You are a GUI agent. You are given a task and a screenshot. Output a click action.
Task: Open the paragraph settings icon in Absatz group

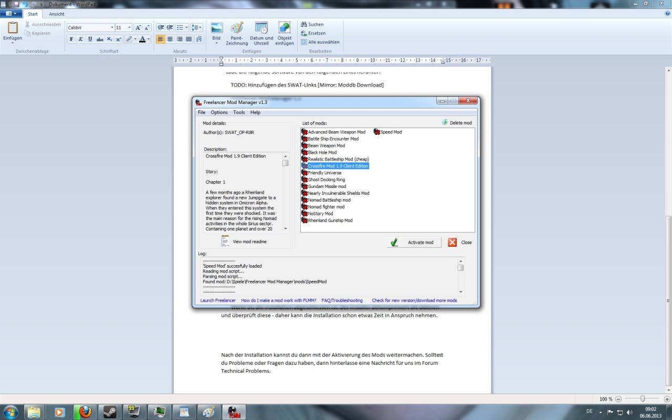(199, 39)
